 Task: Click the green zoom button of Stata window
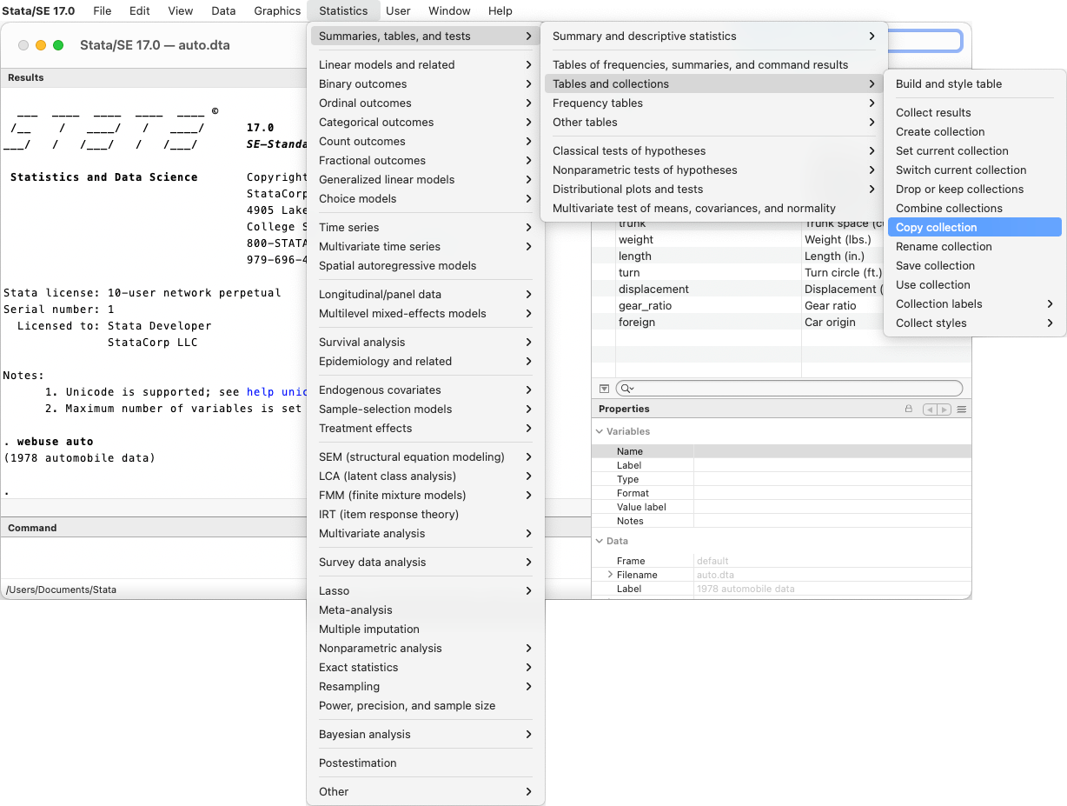click(x=58, y=45)
